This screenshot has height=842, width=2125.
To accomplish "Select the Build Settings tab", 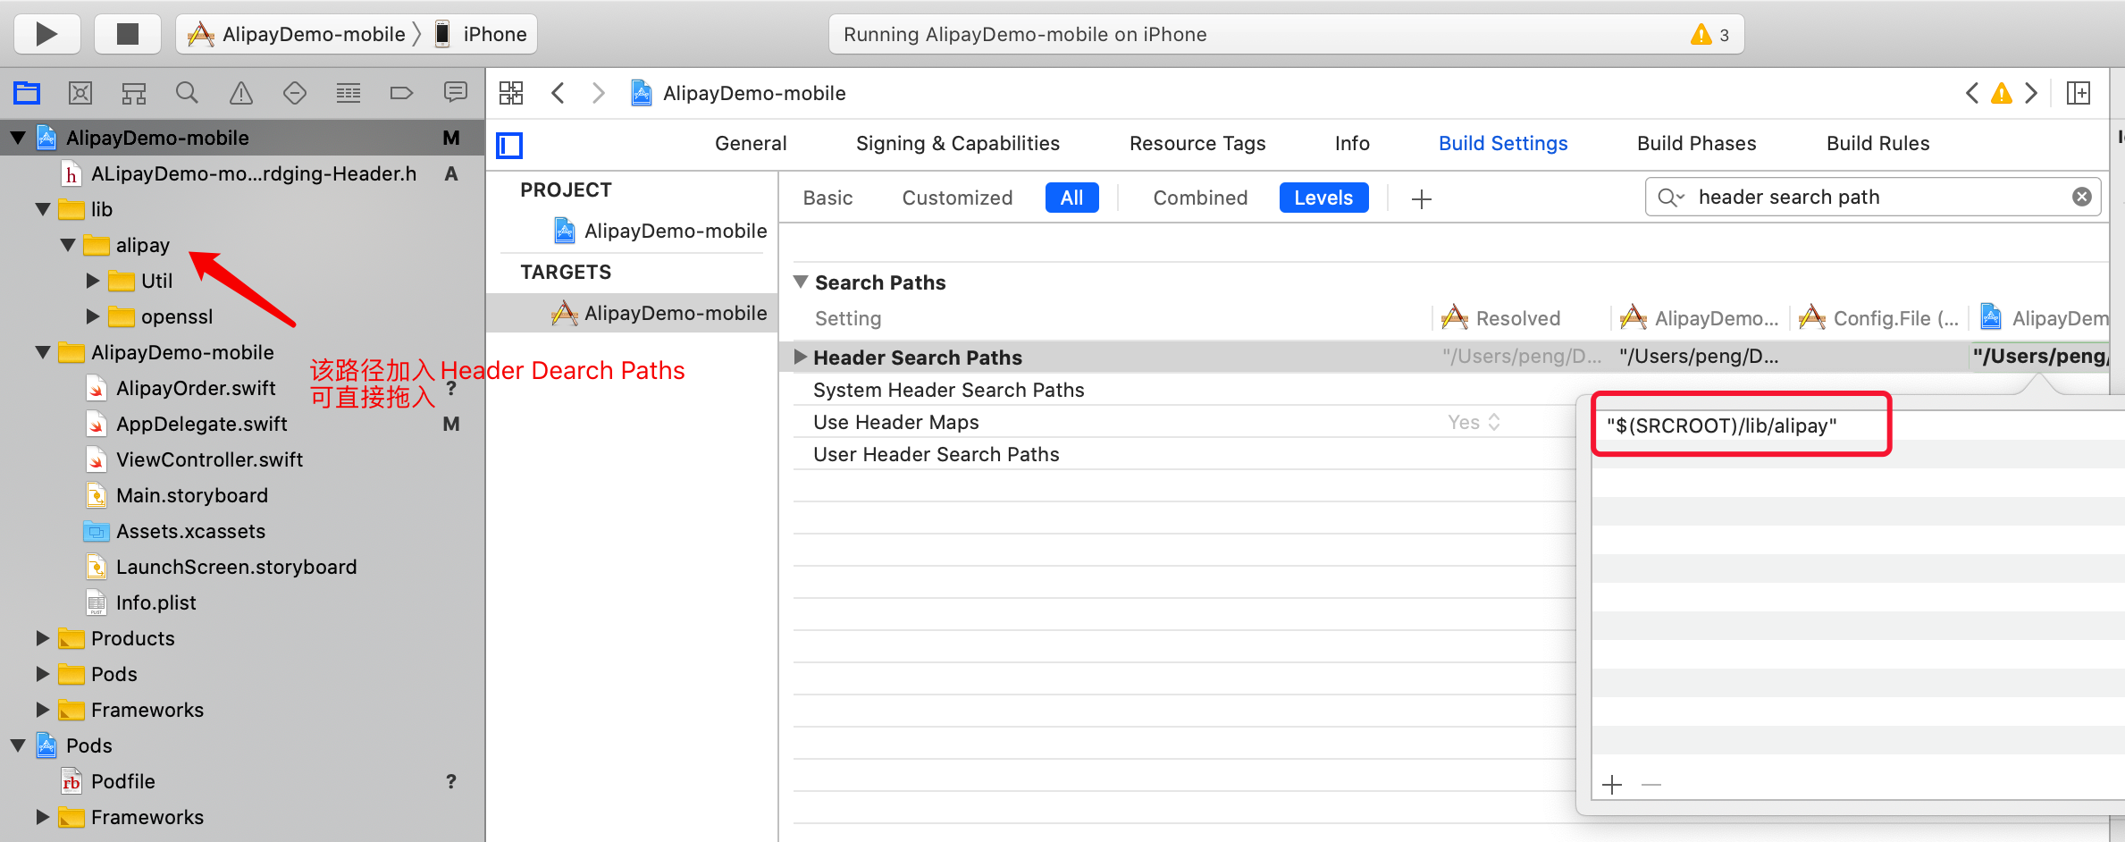I will coord(1503,143).
